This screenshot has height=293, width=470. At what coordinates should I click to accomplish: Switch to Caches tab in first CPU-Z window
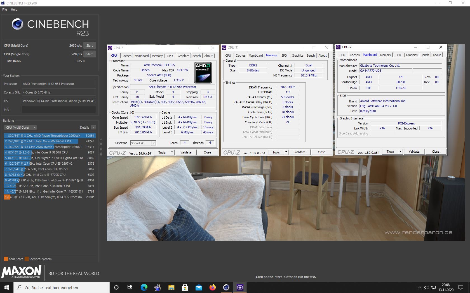[126, 56]
